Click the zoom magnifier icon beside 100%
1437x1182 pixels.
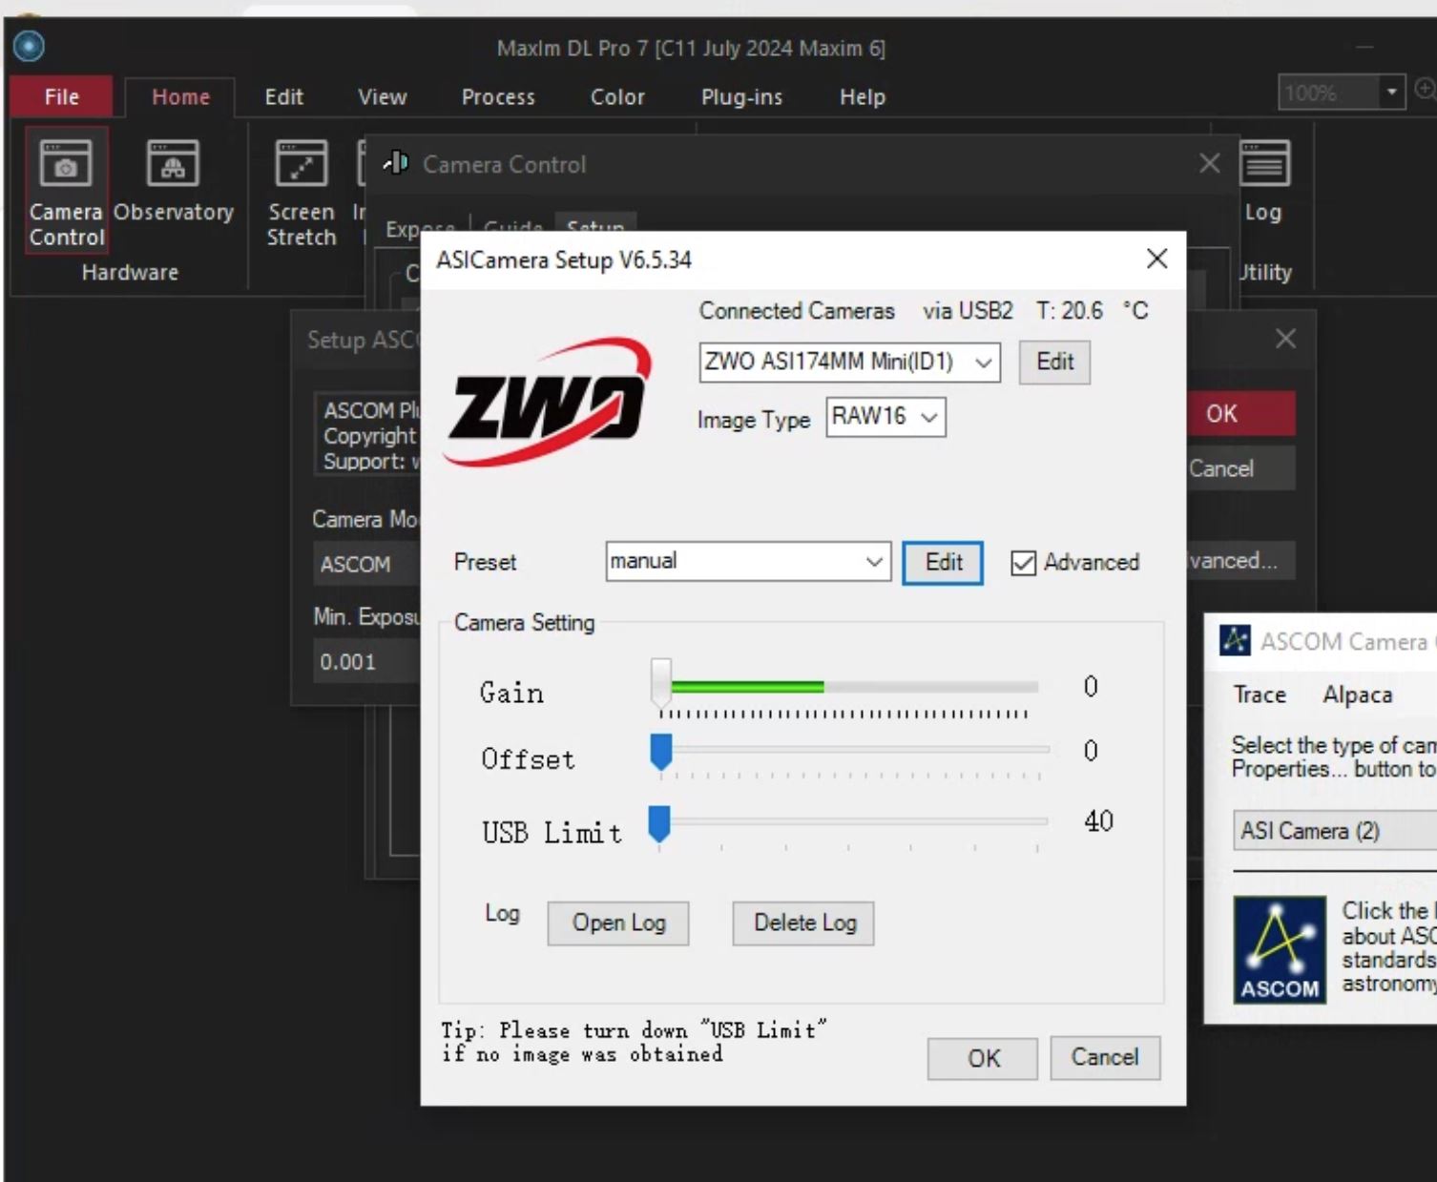[1426, 91]
